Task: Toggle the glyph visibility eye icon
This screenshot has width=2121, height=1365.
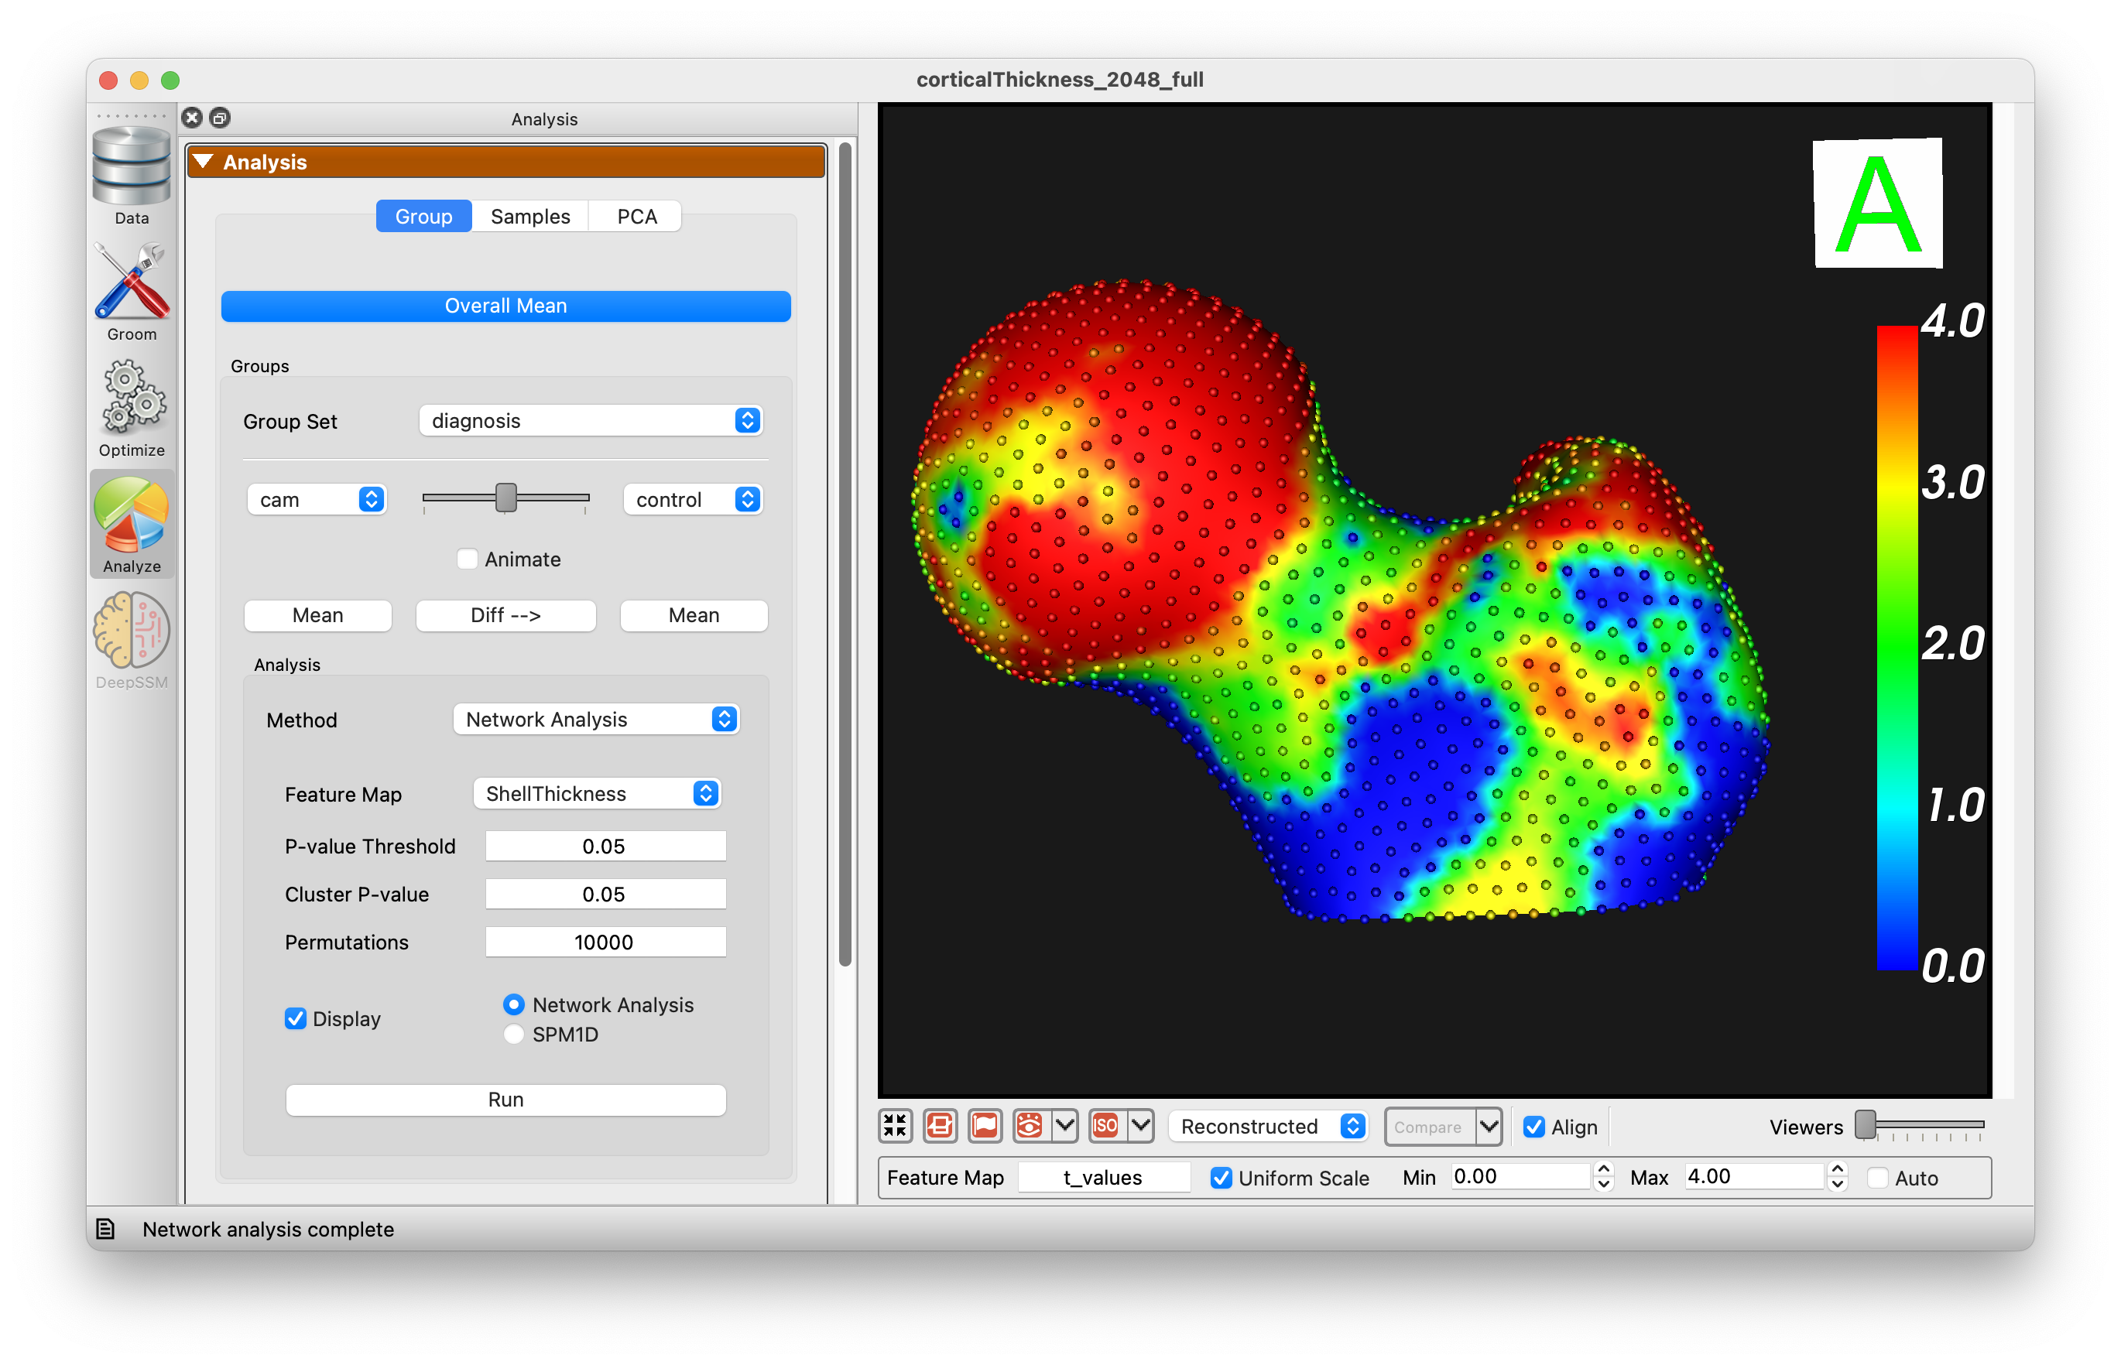Action: tap(1030, 1126)
